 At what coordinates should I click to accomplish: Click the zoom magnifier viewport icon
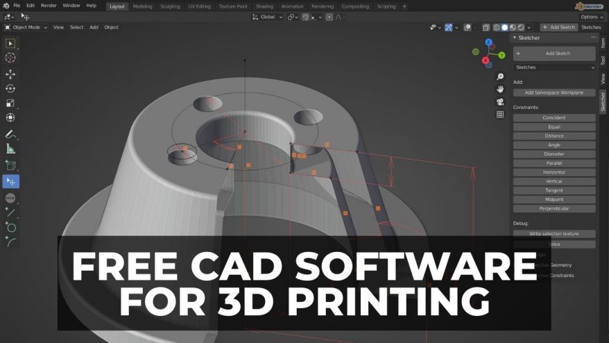(x=500, y=76)
